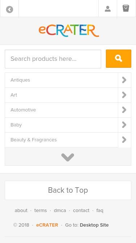Click the Back to Top button
This screenshot has width=136, height=243.
coord(68,190)
